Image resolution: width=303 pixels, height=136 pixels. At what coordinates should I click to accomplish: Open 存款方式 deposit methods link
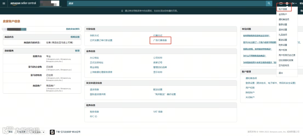(94, 36)
